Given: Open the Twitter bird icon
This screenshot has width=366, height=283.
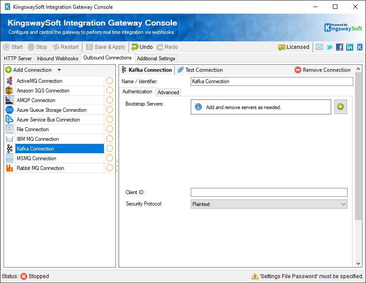Looking at the screenshot, I should (x=329, y=47).
